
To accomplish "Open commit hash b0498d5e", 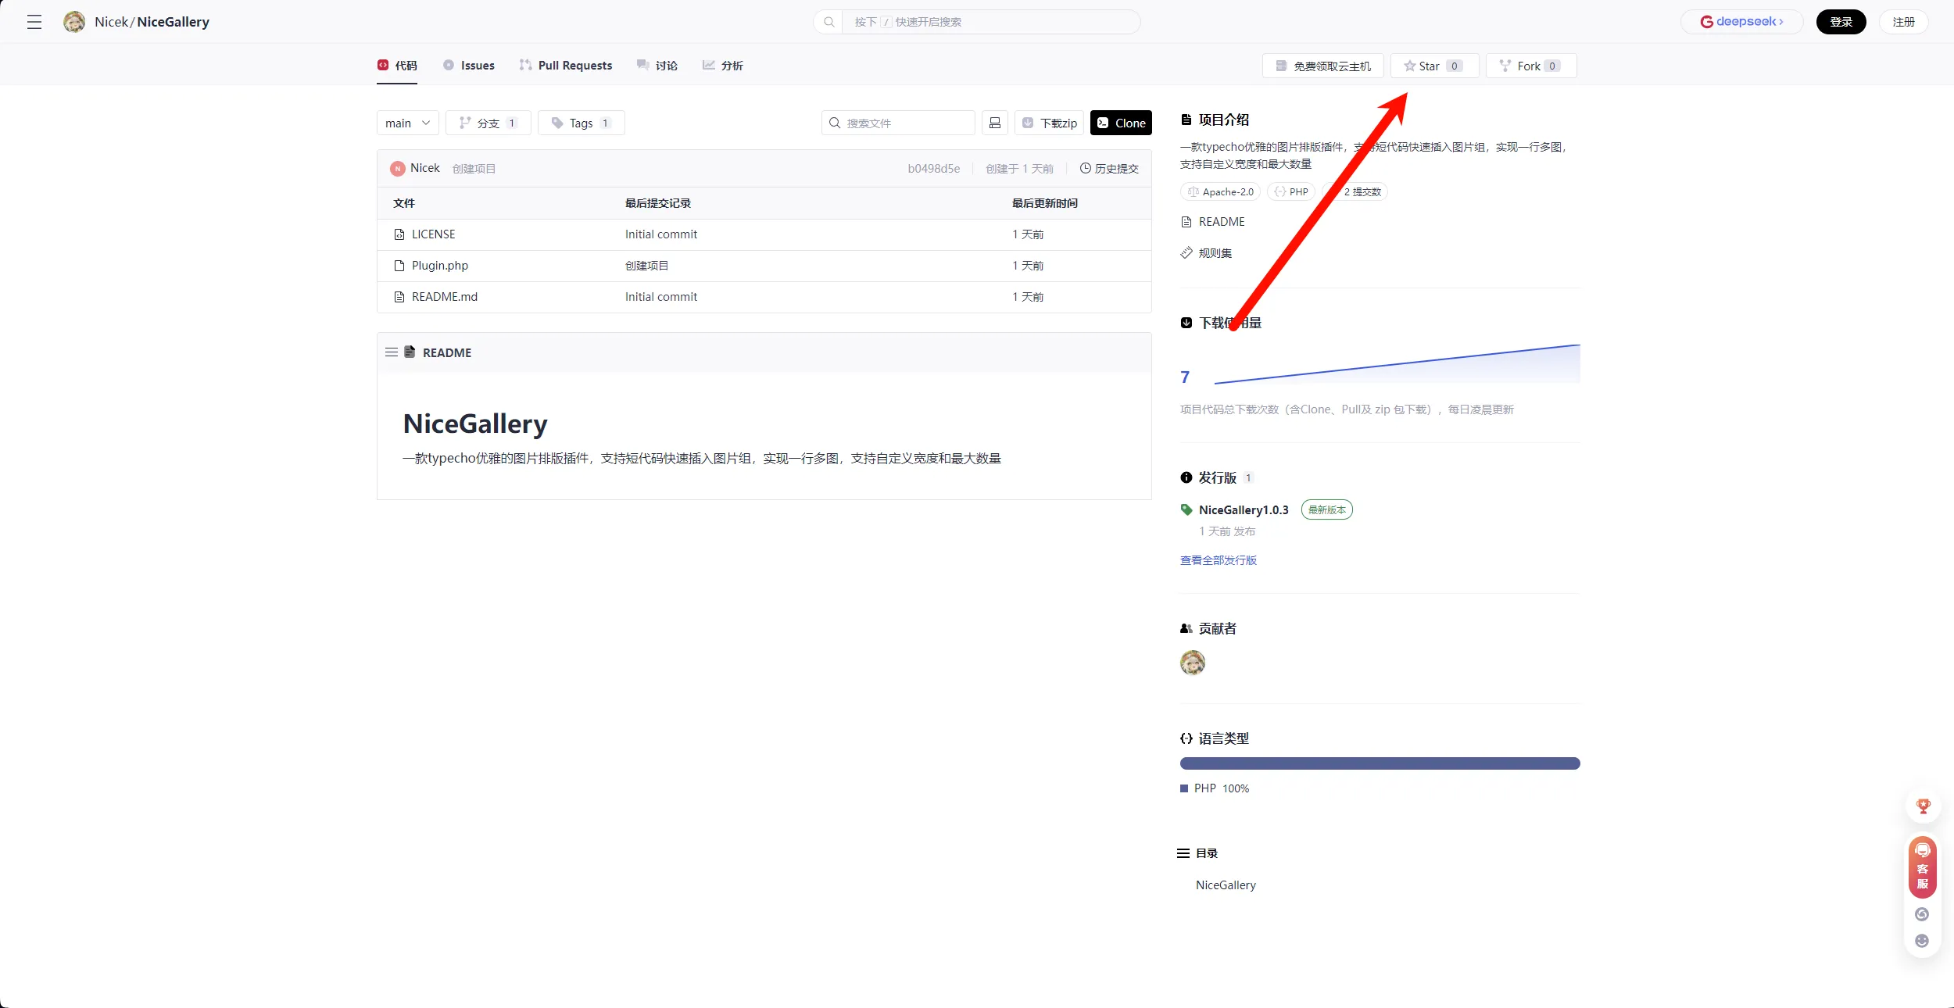I will coord(933,169).
